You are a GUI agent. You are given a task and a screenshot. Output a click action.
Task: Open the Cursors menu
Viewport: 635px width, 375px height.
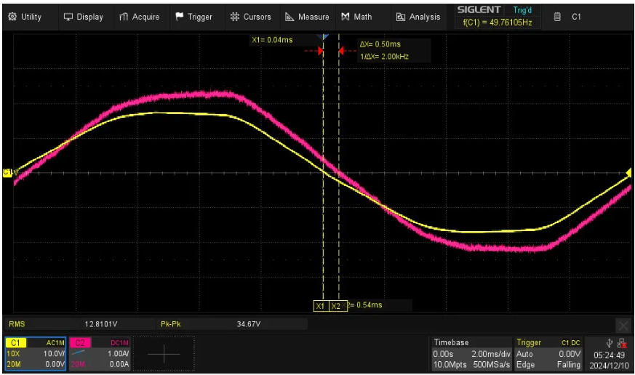point(251,17)
